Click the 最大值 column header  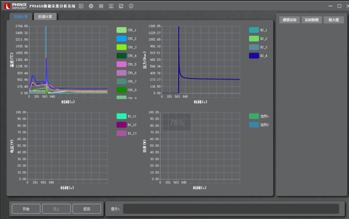333,20
